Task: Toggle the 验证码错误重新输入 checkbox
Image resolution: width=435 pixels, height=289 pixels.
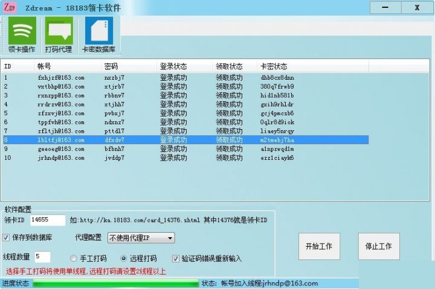Action: [176, 258]
